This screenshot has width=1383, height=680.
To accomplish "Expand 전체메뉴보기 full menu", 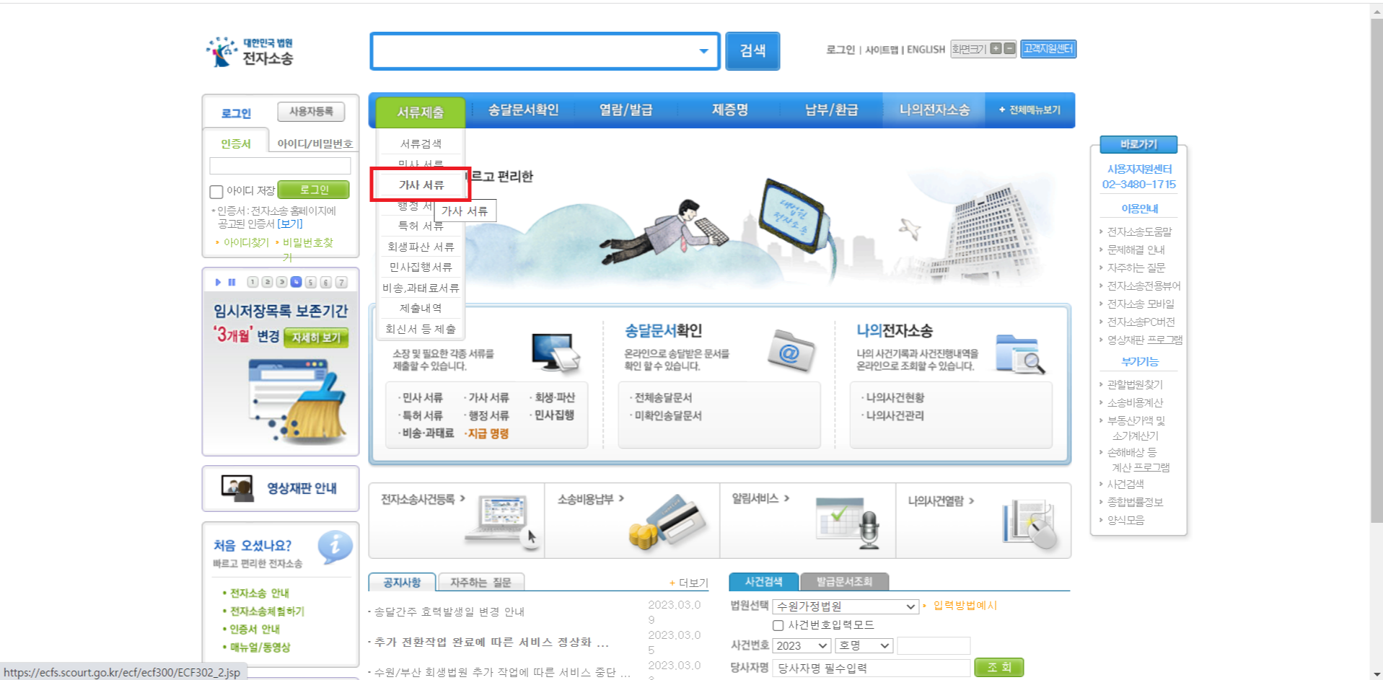I will (1030, 110).
